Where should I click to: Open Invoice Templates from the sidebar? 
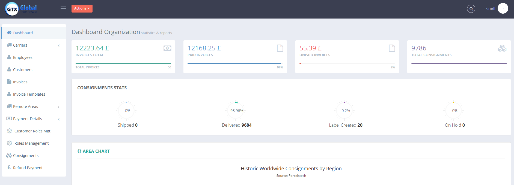[x=29, y=94]
